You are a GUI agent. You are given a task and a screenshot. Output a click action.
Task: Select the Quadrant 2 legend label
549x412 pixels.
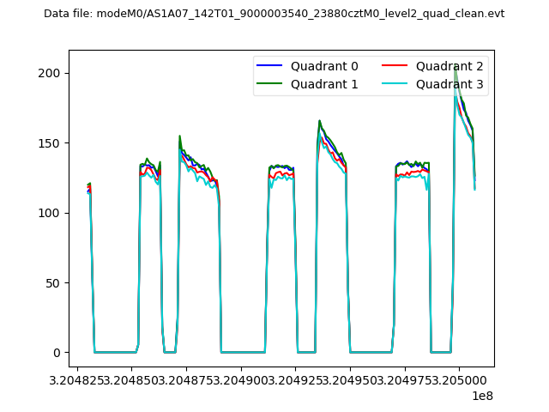click(449, 66)
